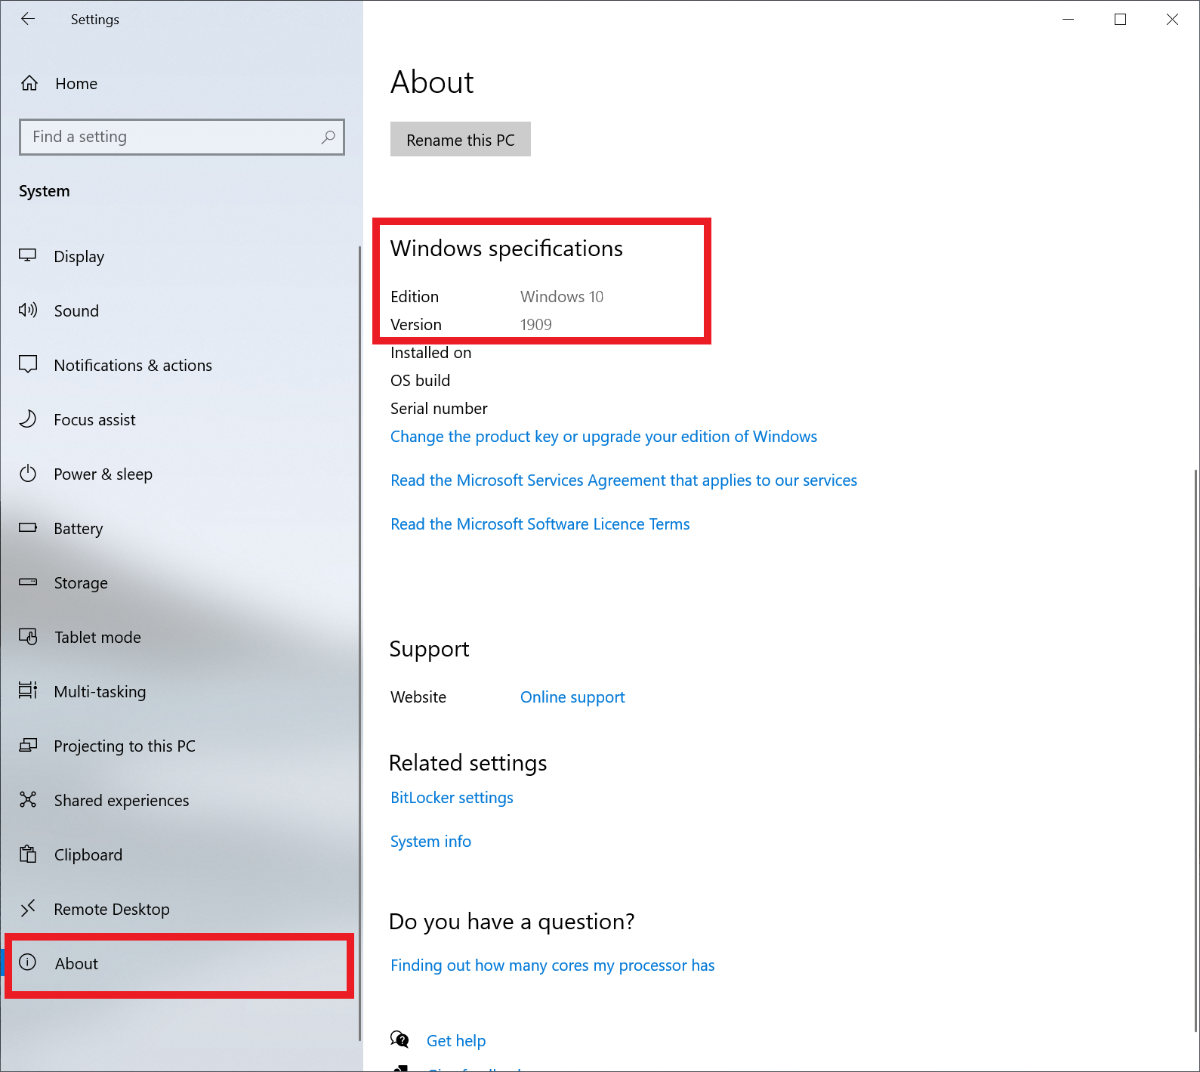Open Clipboard settings
The width and height of the screenshot is (1200, 1072).
(180, 854)
